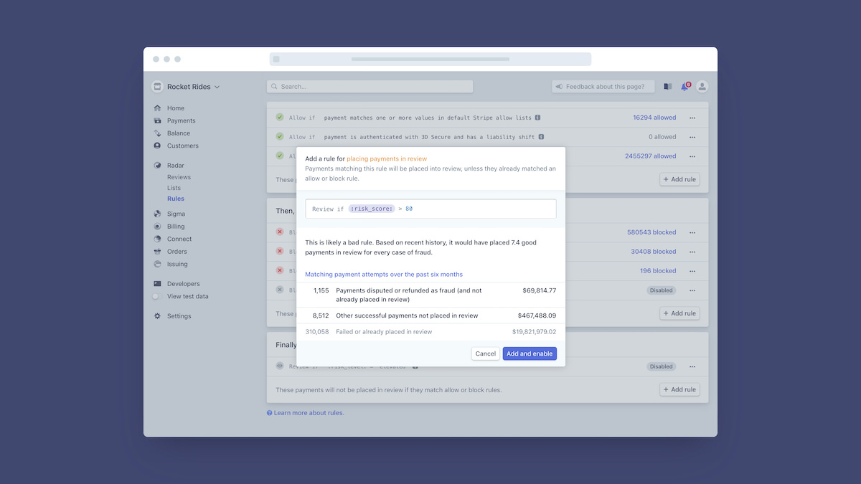This screenshot has width=861, height=484.
Task: Cancel the add rule dialog
Action: [486, 353]
